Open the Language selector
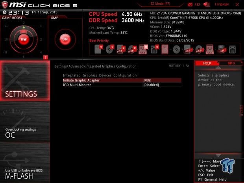The image size is (244, 183). 222,4
